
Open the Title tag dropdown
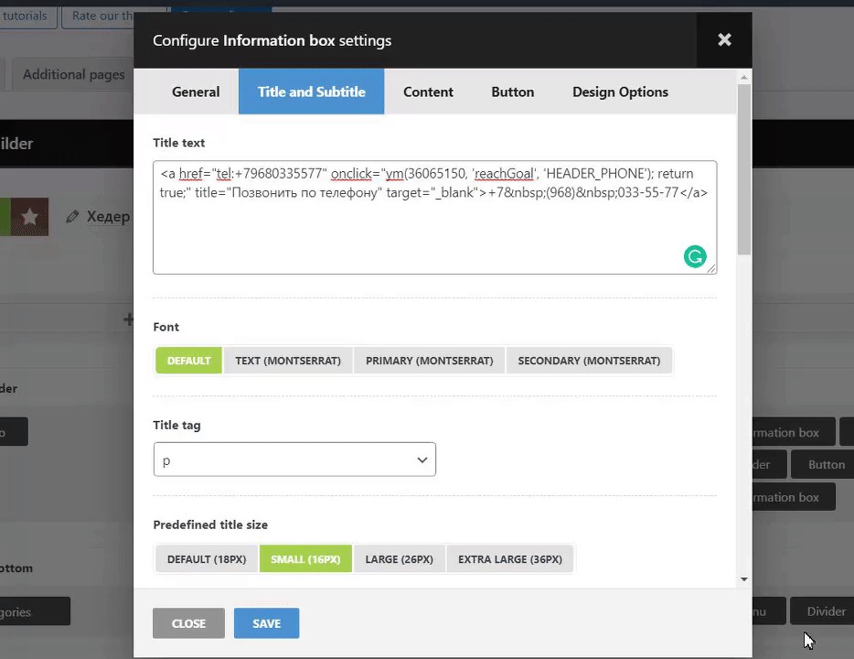(294, 459)
